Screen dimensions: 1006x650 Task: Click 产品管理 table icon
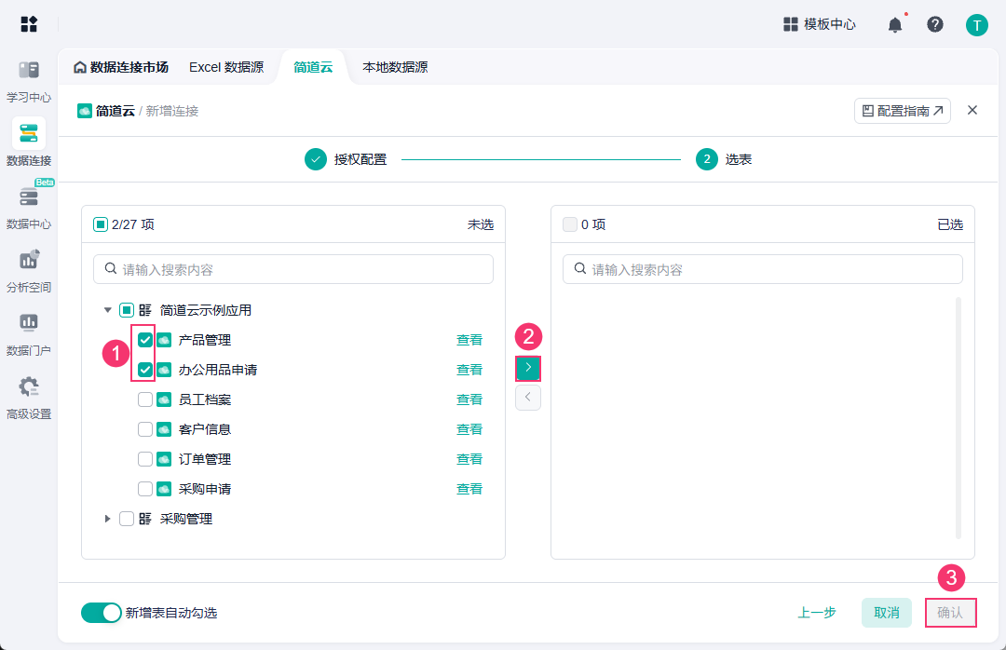pos(164,340)
